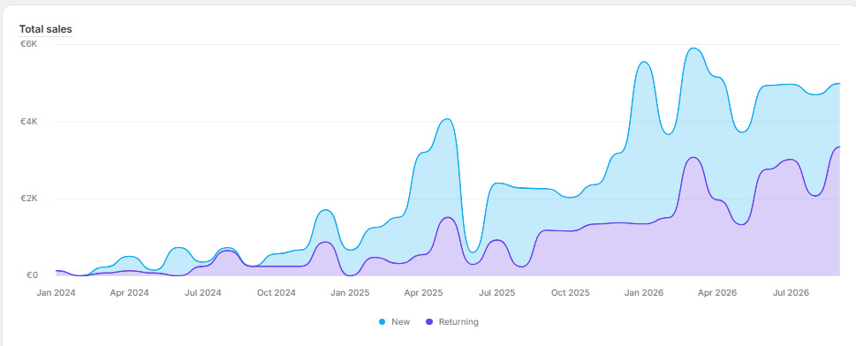Toggle the New series legend item

(395, 322)
